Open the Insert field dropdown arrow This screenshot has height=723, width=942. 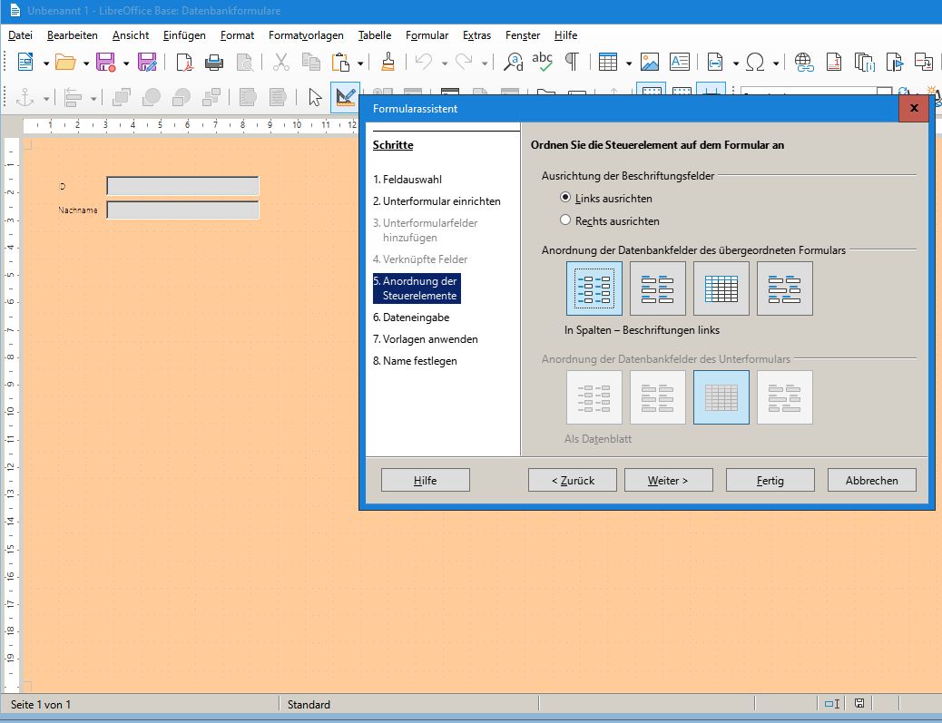[735, 64]
